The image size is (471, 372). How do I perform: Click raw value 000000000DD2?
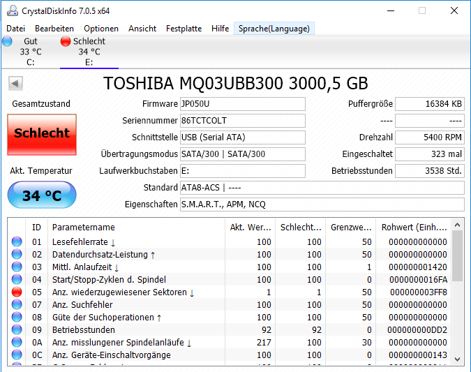point(417,330)
